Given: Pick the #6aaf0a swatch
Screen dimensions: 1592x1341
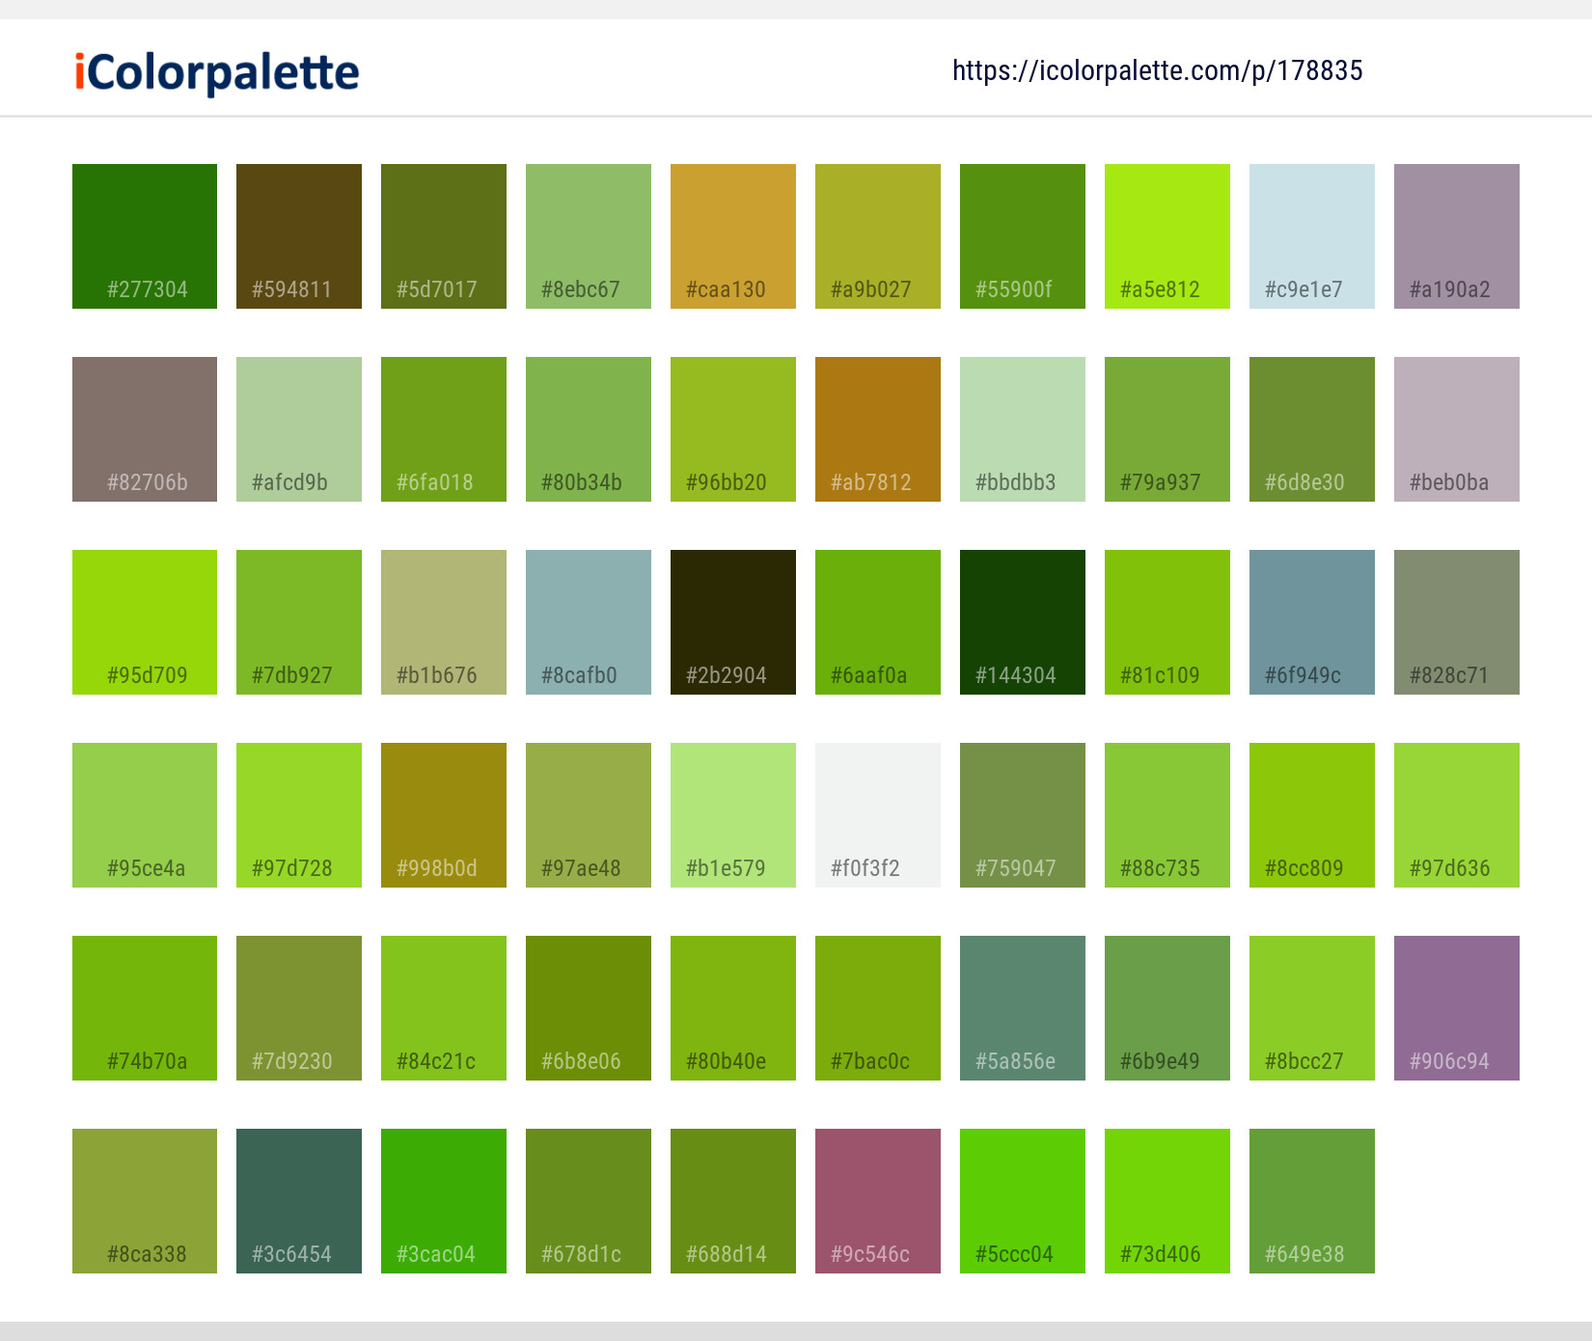Looking at the screenshot, I should click(x=878, y=622).
